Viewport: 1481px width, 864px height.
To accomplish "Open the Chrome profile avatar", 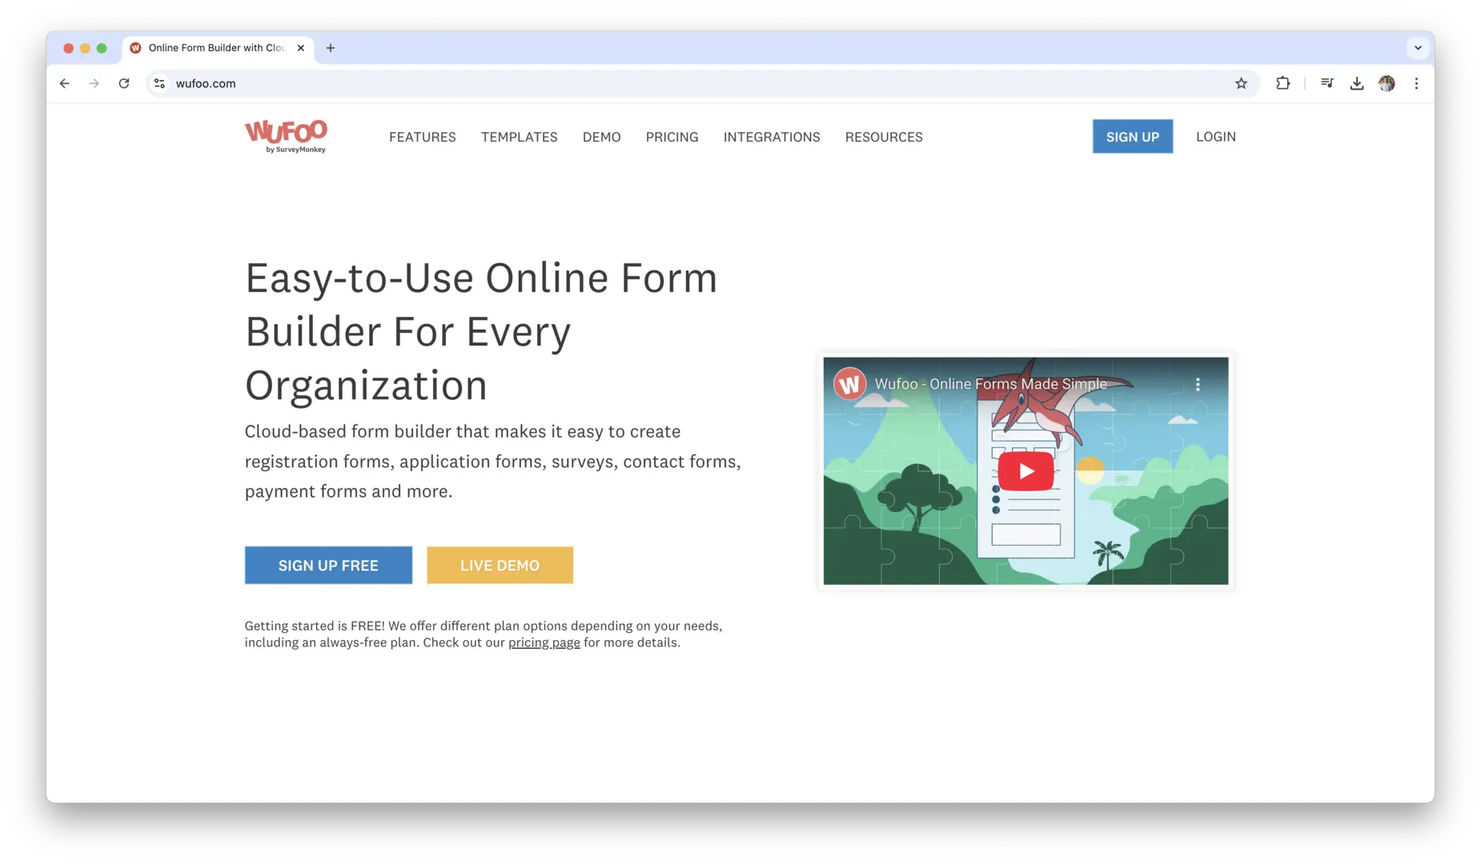I will [1387, 83].
